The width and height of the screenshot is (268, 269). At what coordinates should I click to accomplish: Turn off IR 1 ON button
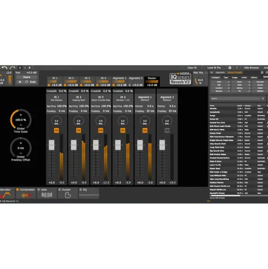coord(56,130)
